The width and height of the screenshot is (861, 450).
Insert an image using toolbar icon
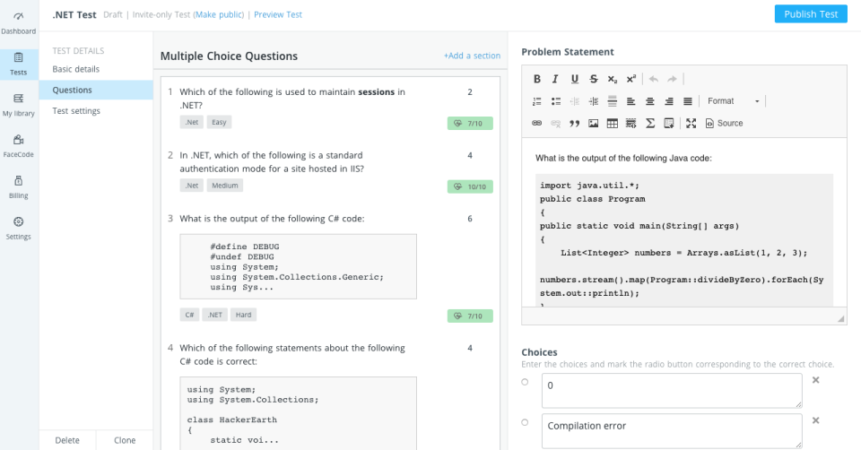click(x=593, y=124)
